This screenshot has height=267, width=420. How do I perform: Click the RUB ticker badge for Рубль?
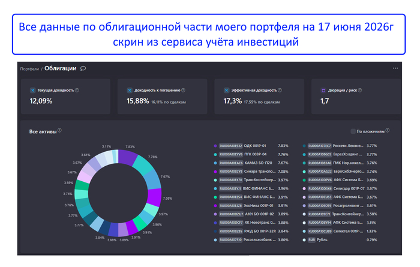pyautogui.click(x=311, y=240)
